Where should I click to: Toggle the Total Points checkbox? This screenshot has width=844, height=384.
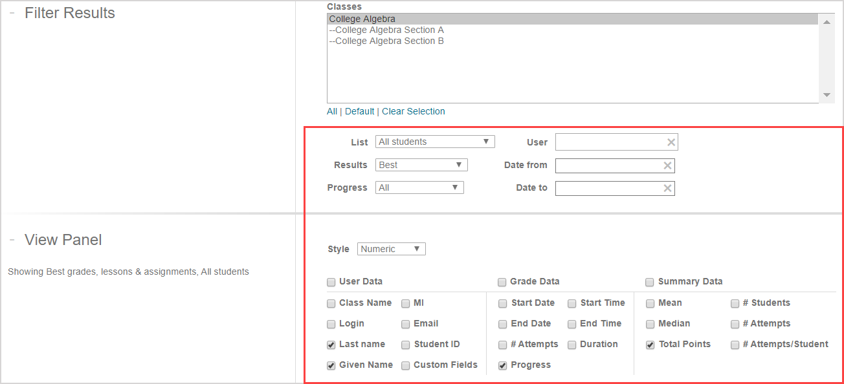tap(650, 345)
